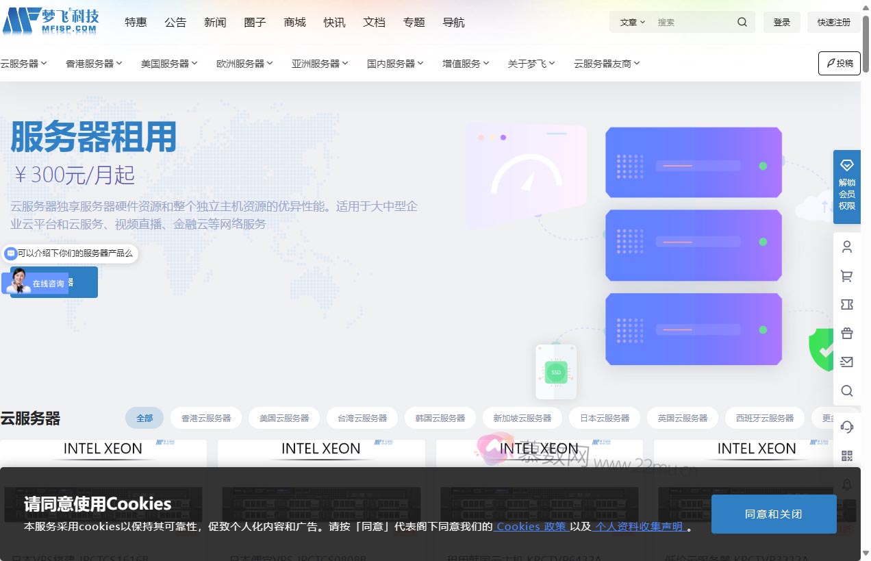Open the shopping cart icon
The width and height of the screenshot is (871, 561).
pos(847,276)
